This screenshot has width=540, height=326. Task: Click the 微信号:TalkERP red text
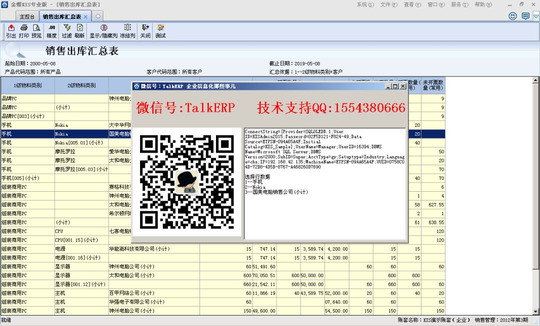(x=185, y=108)
